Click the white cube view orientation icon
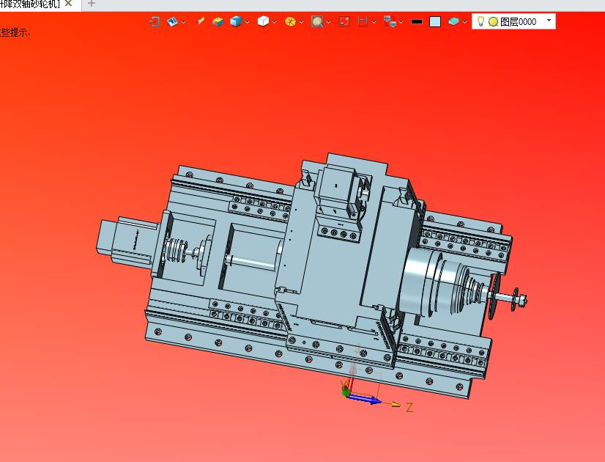605x462 pixels. tap(263, 21)
